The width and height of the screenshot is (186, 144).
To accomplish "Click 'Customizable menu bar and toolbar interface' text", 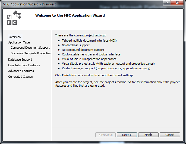I will (x=91, y=54).
